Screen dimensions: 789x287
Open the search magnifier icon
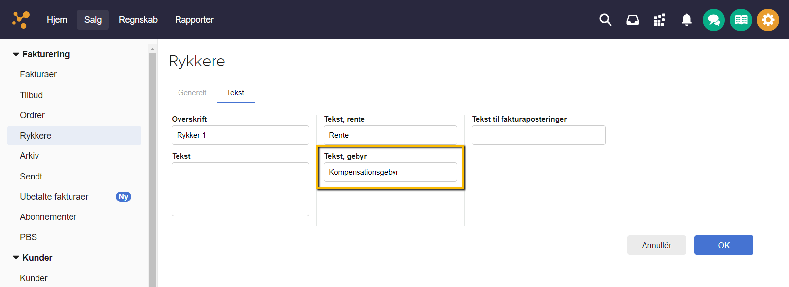(x=605, y=20)
